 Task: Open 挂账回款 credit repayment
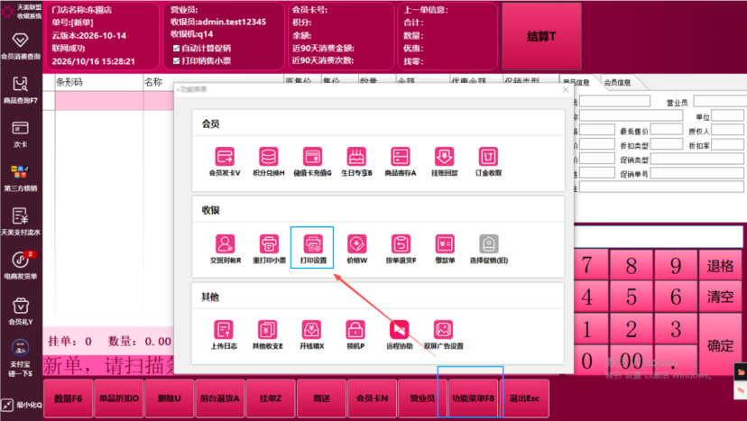[x=444, y=162]
